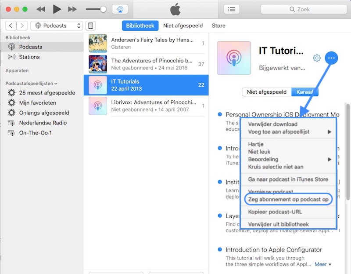Open the Beoordeling submenu
The width and height of the screenshot is (351, 274).
(288, 159)
